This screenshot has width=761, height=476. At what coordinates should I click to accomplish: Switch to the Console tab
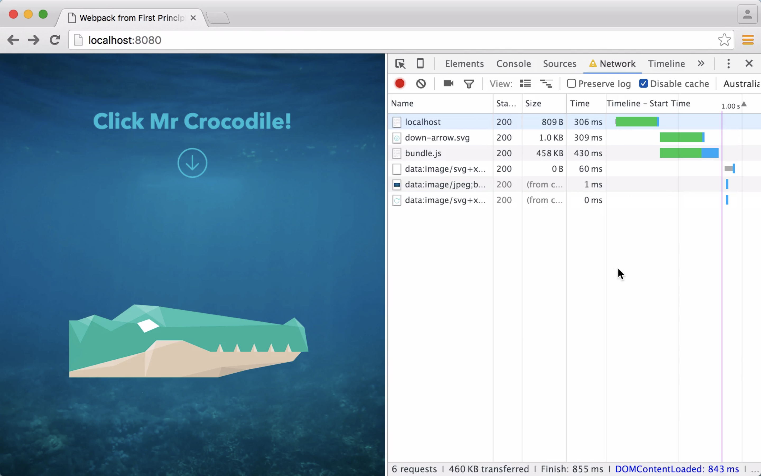[x=513, y=64]
